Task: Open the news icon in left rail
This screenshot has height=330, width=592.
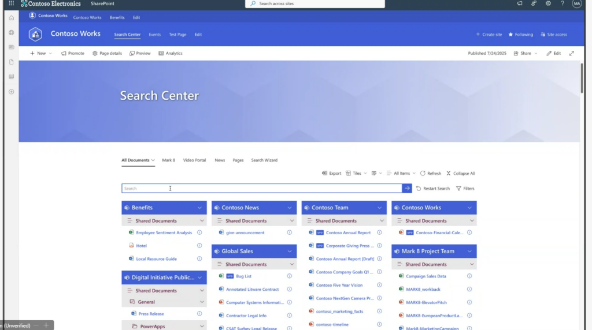Action: point(12,47)
